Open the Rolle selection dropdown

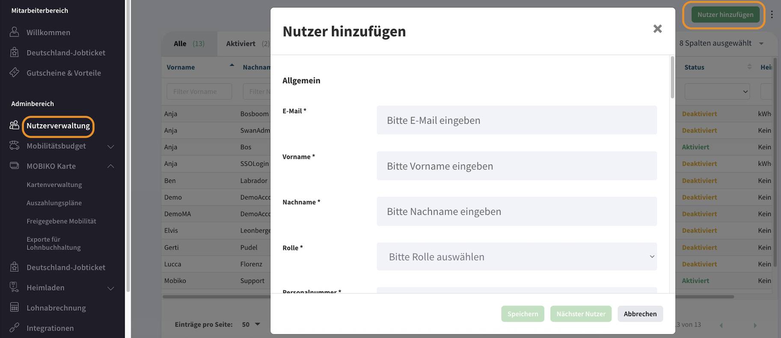point(517,257)
